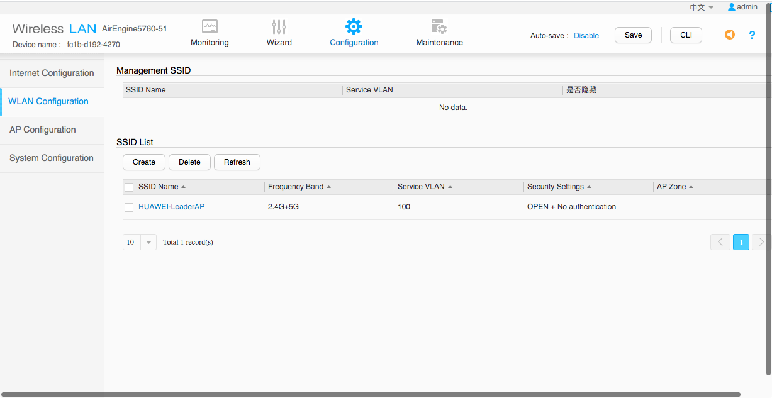This screenshot has height=398, width=772.
Task: Check the HUAWEI-LeaderAP row checkbox
Action: click(129, 207)
